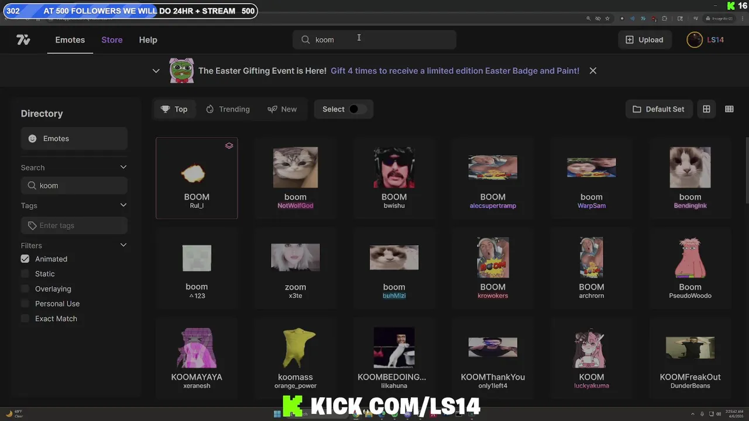Switch to large grid view icon

click(706, 109)
